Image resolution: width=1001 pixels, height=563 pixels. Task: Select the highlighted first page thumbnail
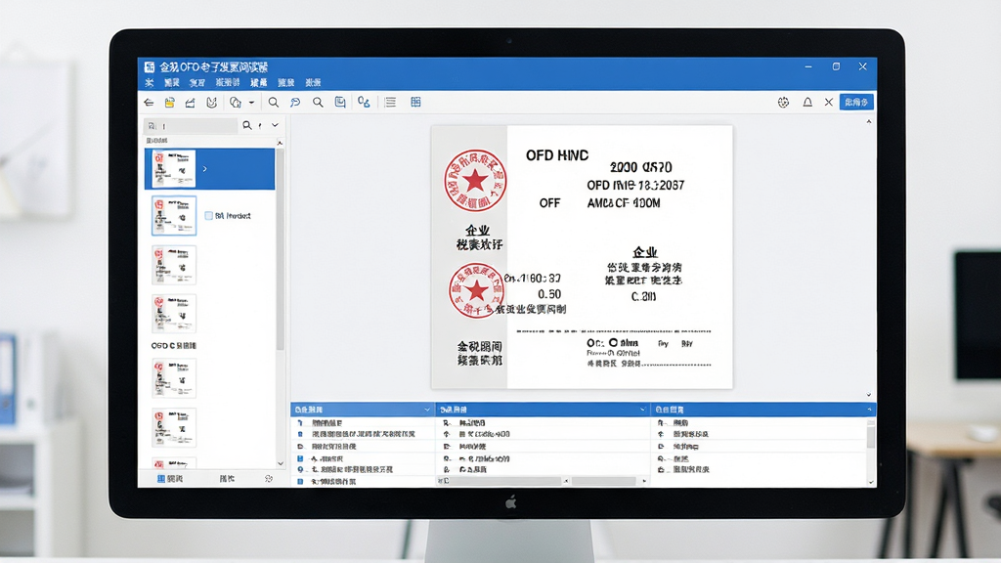point(174,168)
